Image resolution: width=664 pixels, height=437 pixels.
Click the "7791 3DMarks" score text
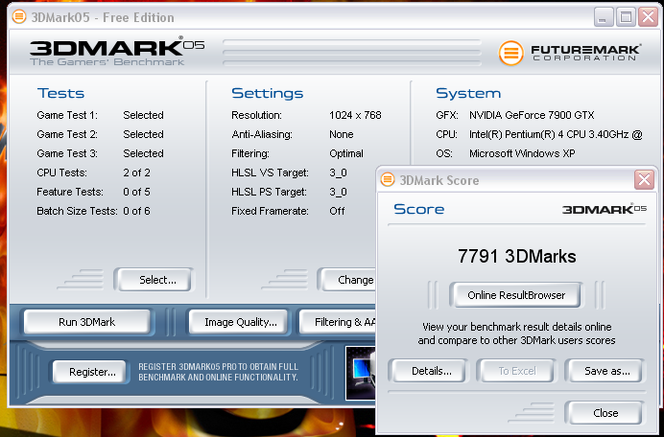click(x=516, y=257)
